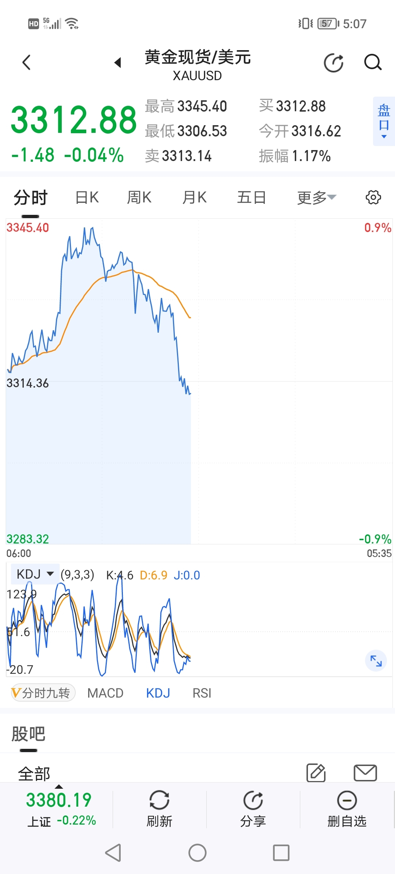Viewport: 395px width, 874px height.
Task: Open the messages envelope icon
Action: [365, 773]
